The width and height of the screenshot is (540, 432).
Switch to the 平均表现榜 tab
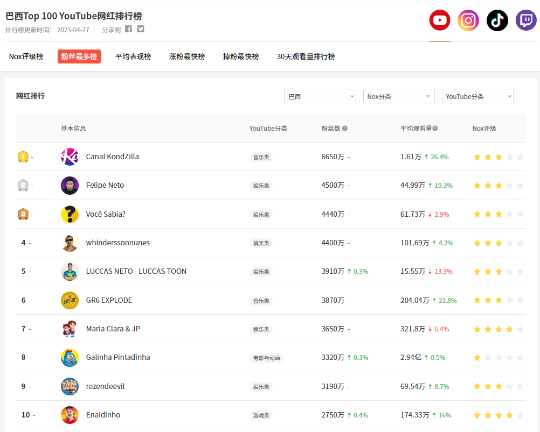[134, 56]
